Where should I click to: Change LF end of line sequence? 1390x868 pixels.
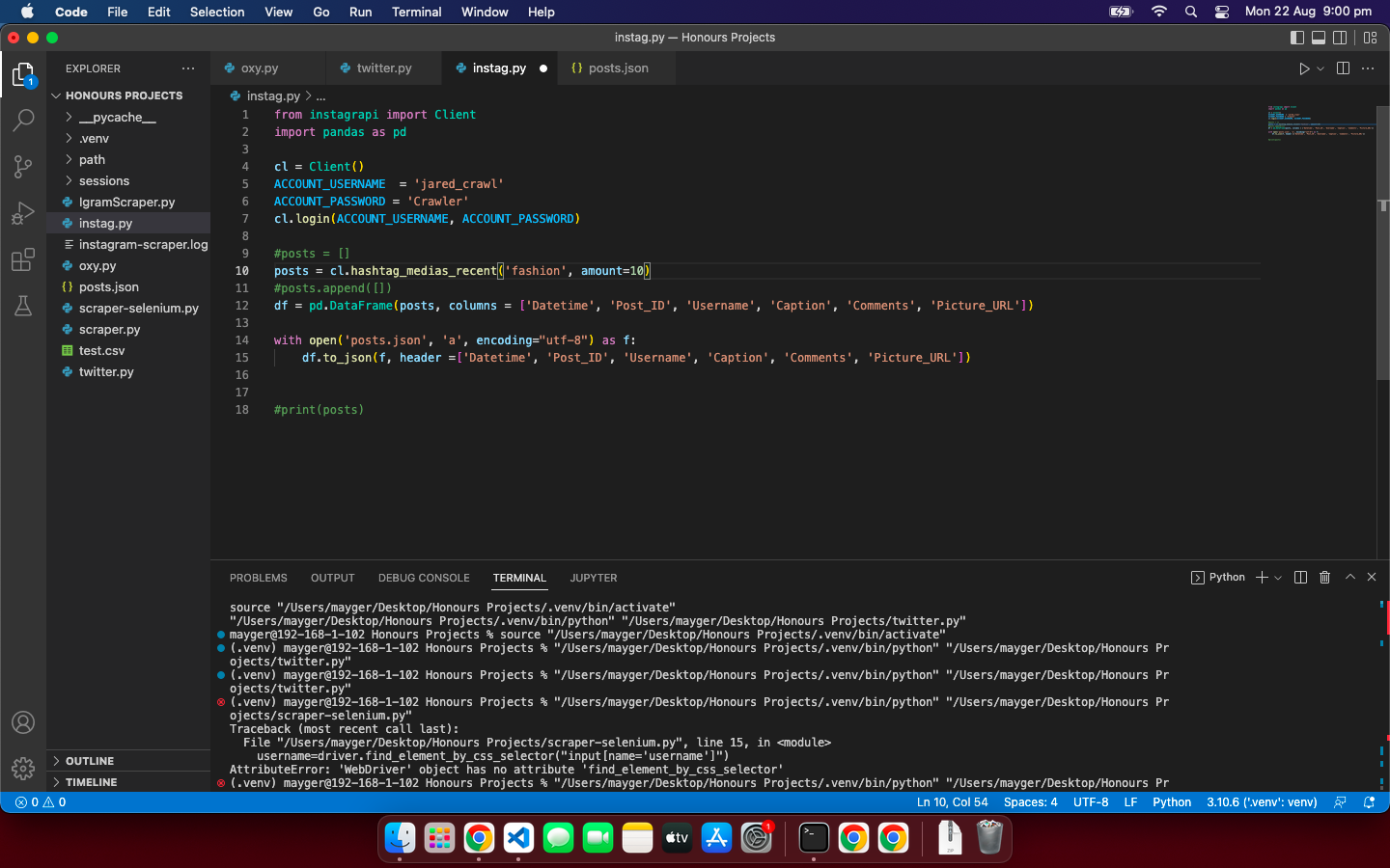tap(1130, 802)
